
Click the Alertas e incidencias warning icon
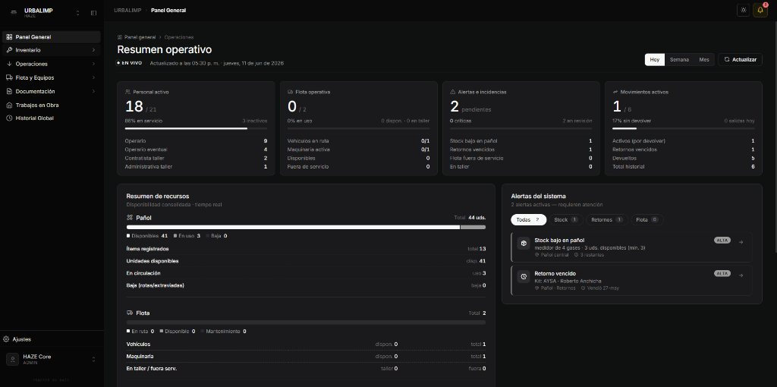453,92
